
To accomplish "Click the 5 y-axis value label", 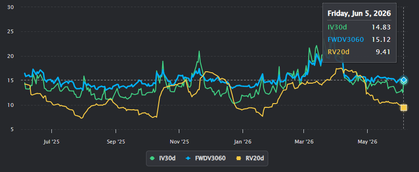I will 12,130.
